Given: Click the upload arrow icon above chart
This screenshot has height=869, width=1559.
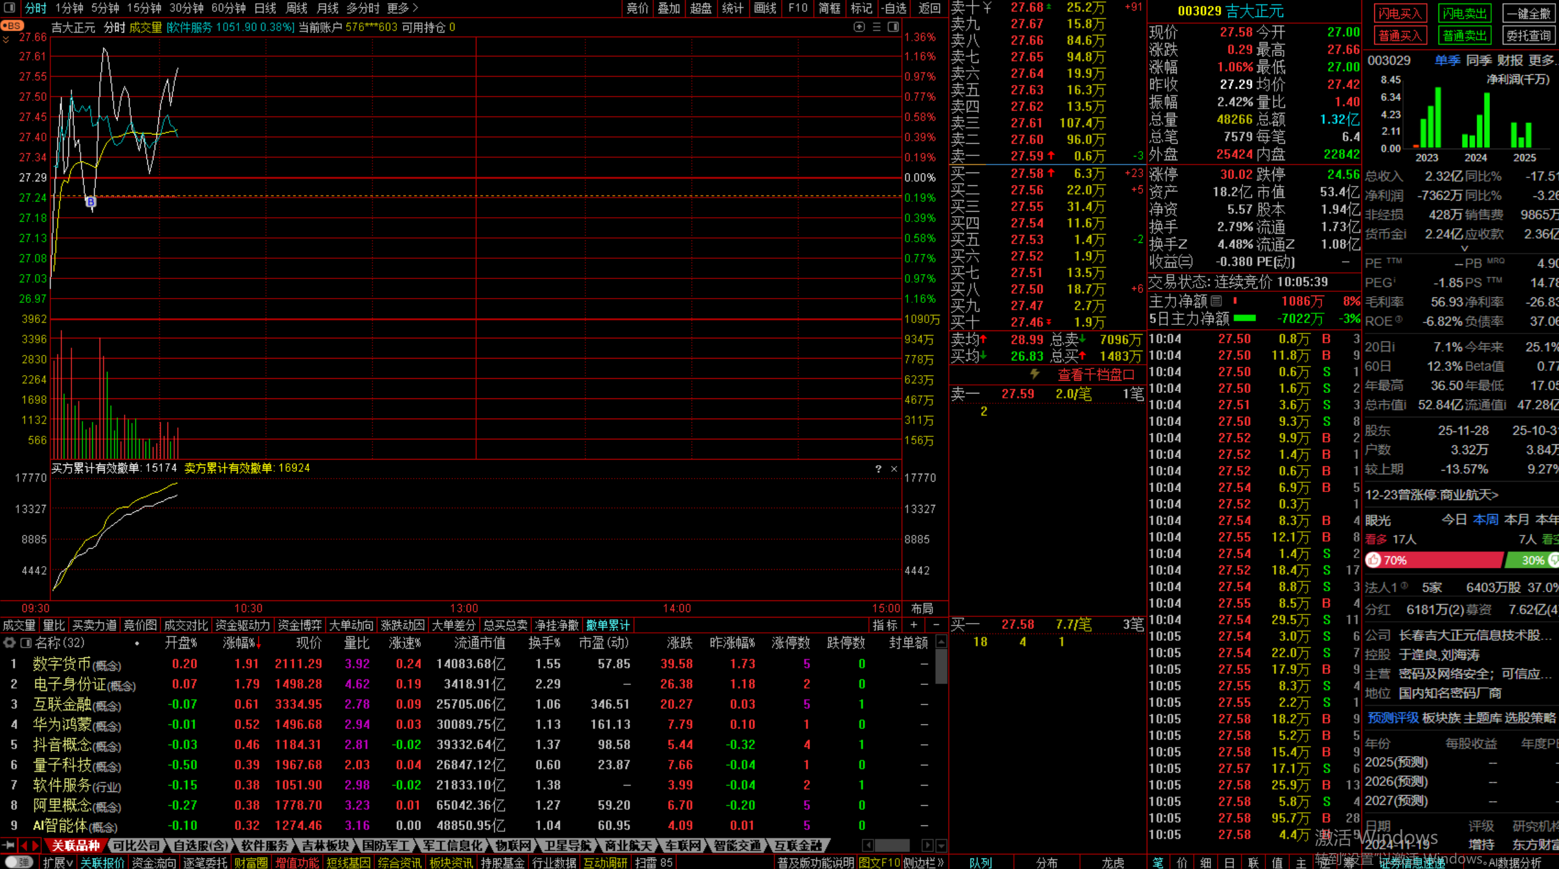Looking at the screenshot, I should [x=859, y=27].
